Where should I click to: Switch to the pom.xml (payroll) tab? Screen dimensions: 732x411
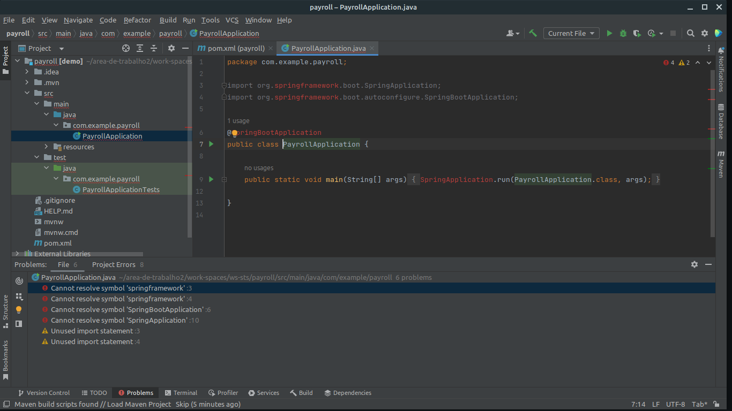236,48
